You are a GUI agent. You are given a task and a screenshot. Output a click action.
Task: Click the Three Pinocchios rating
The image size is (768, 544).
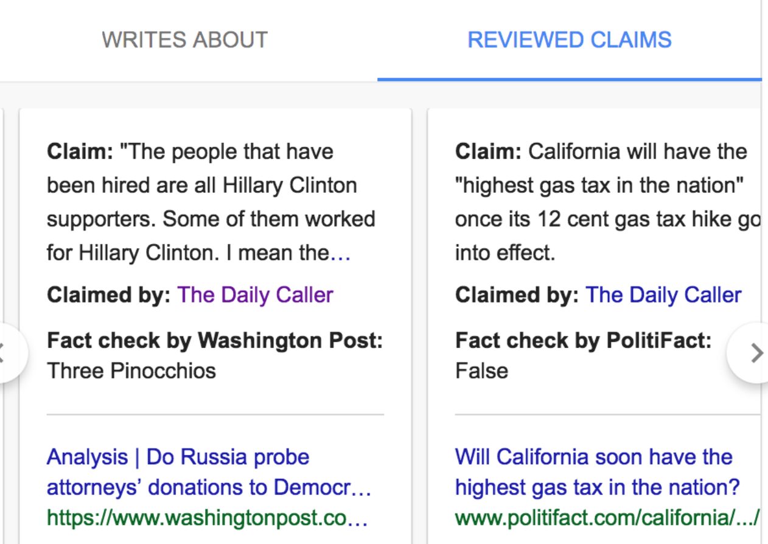(x=131, y=370)
